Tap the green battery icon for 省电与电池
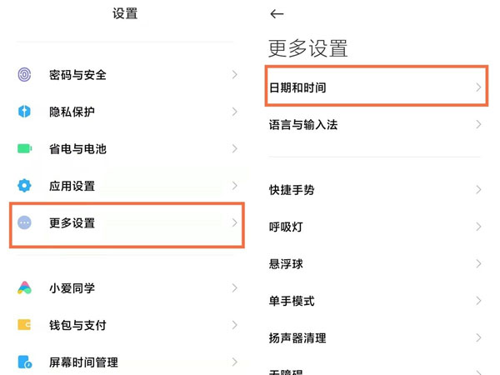This screenshot has width=500, height=375. coord(24,149)
